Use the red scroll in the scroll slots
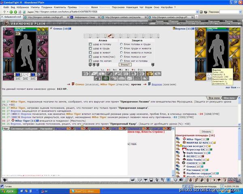The width and height of the screenshot is (243, 194). [110, 36]
